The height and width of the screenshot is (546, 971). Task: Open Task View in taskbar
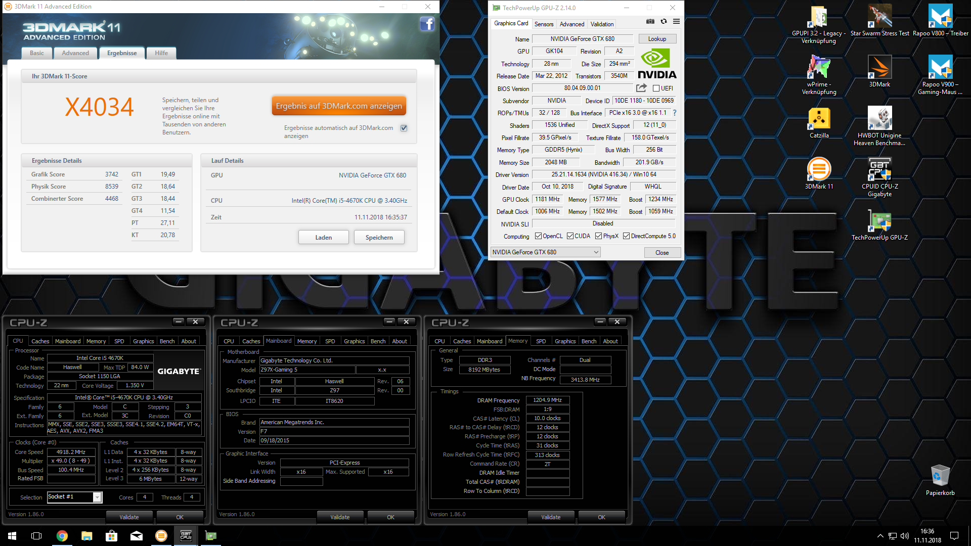coord(36,536)
